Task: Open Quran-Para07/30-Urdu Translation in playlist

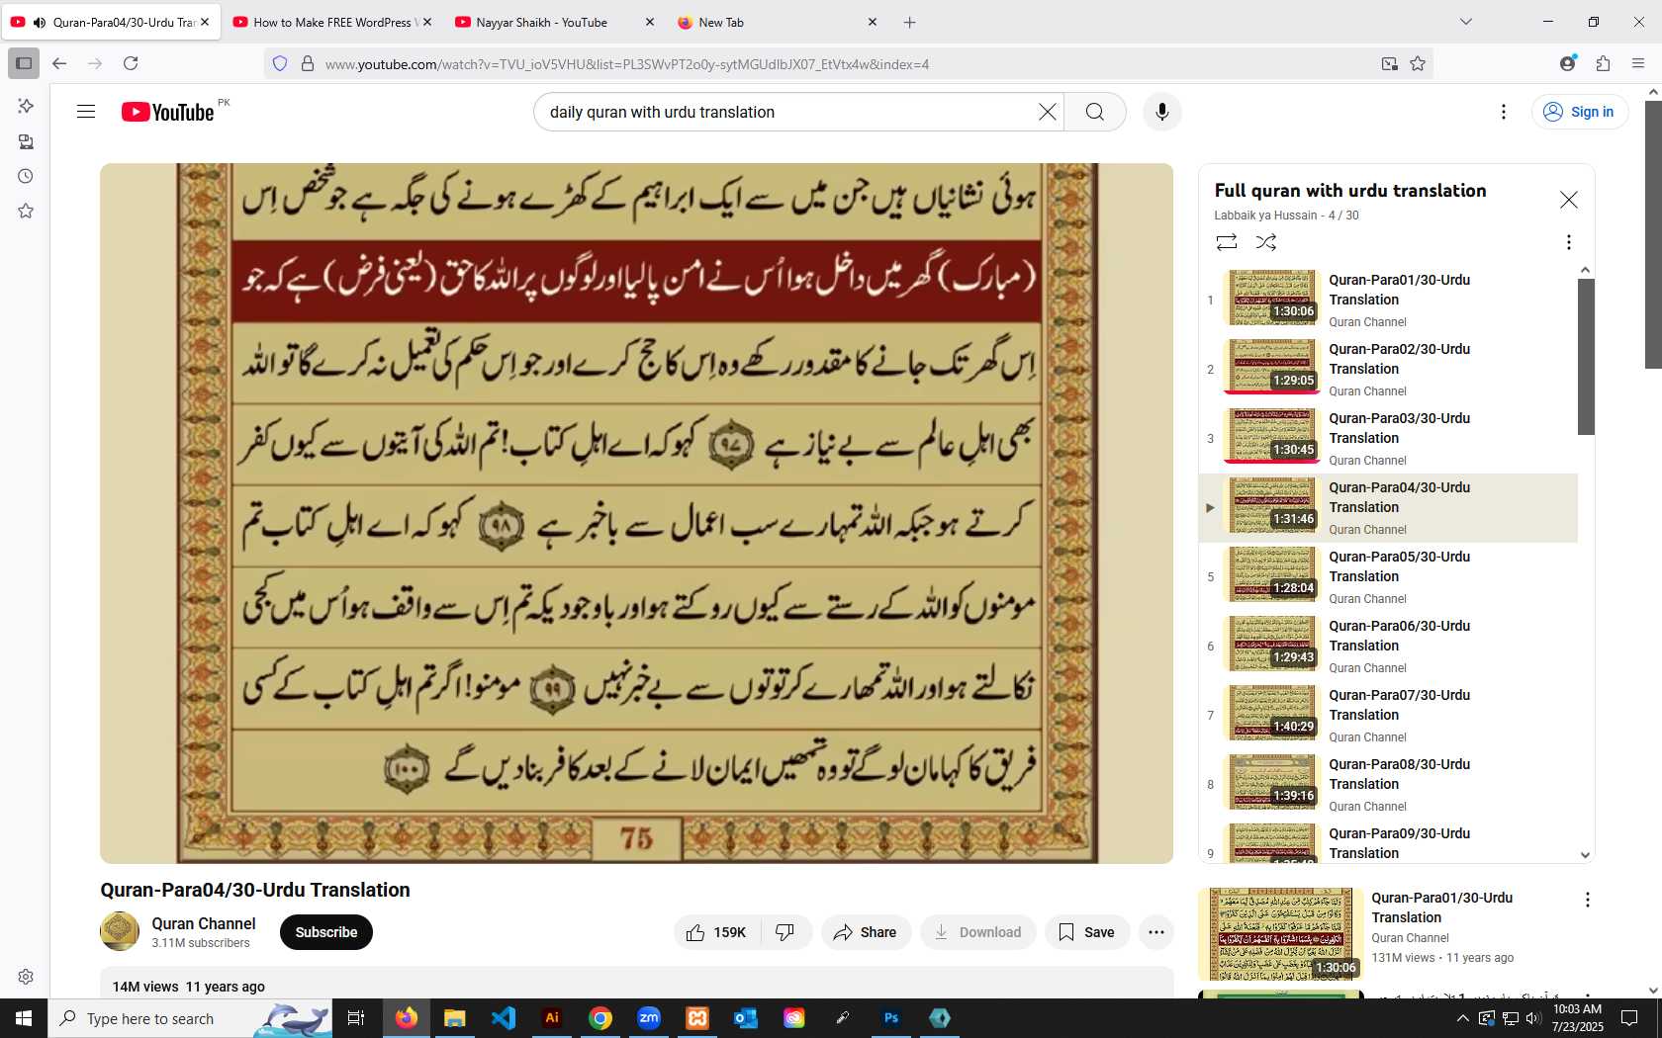Action: (1388, 715)
